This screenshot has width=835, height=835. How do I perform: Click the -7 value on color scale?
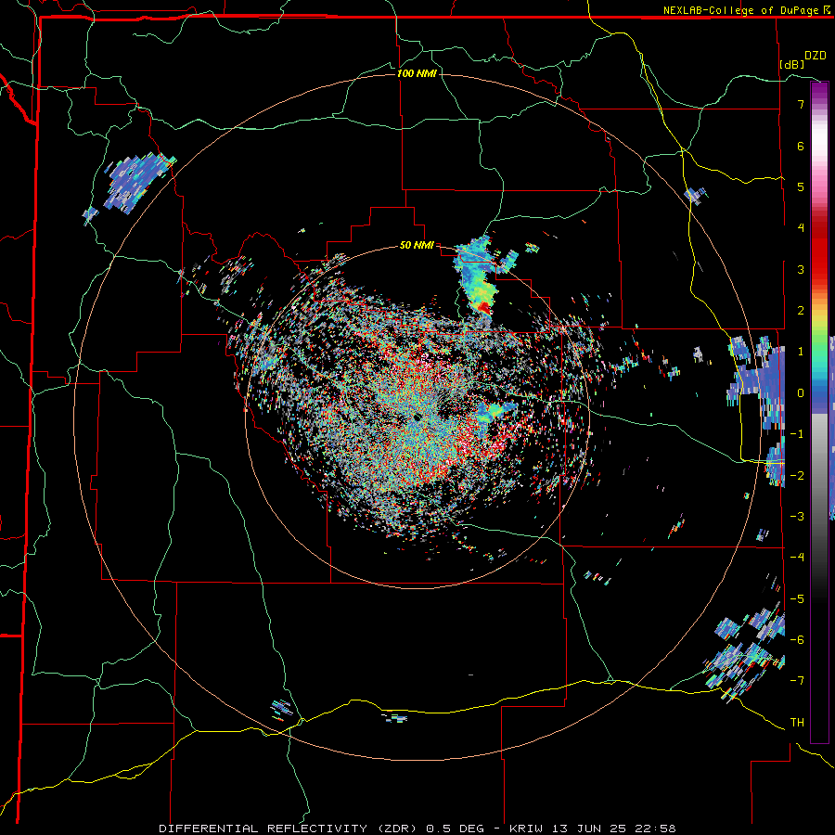click(x=797, y=681)
